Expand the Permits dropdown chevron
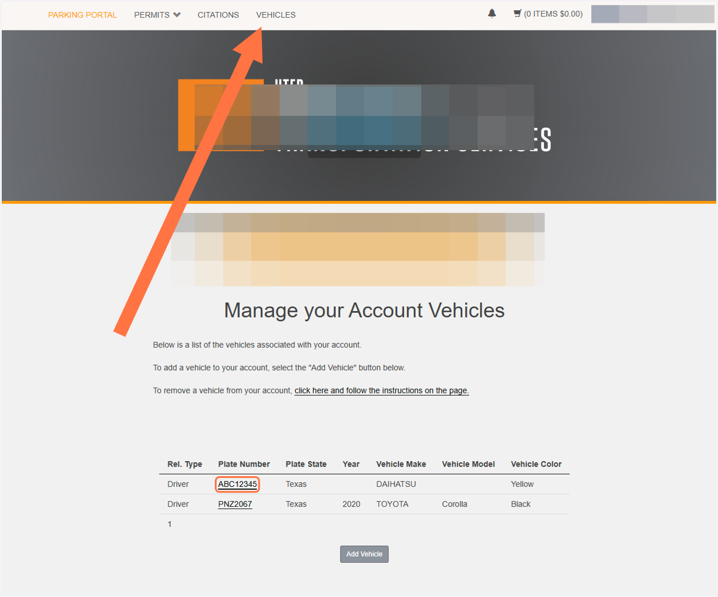 click(x=177, y=15)
